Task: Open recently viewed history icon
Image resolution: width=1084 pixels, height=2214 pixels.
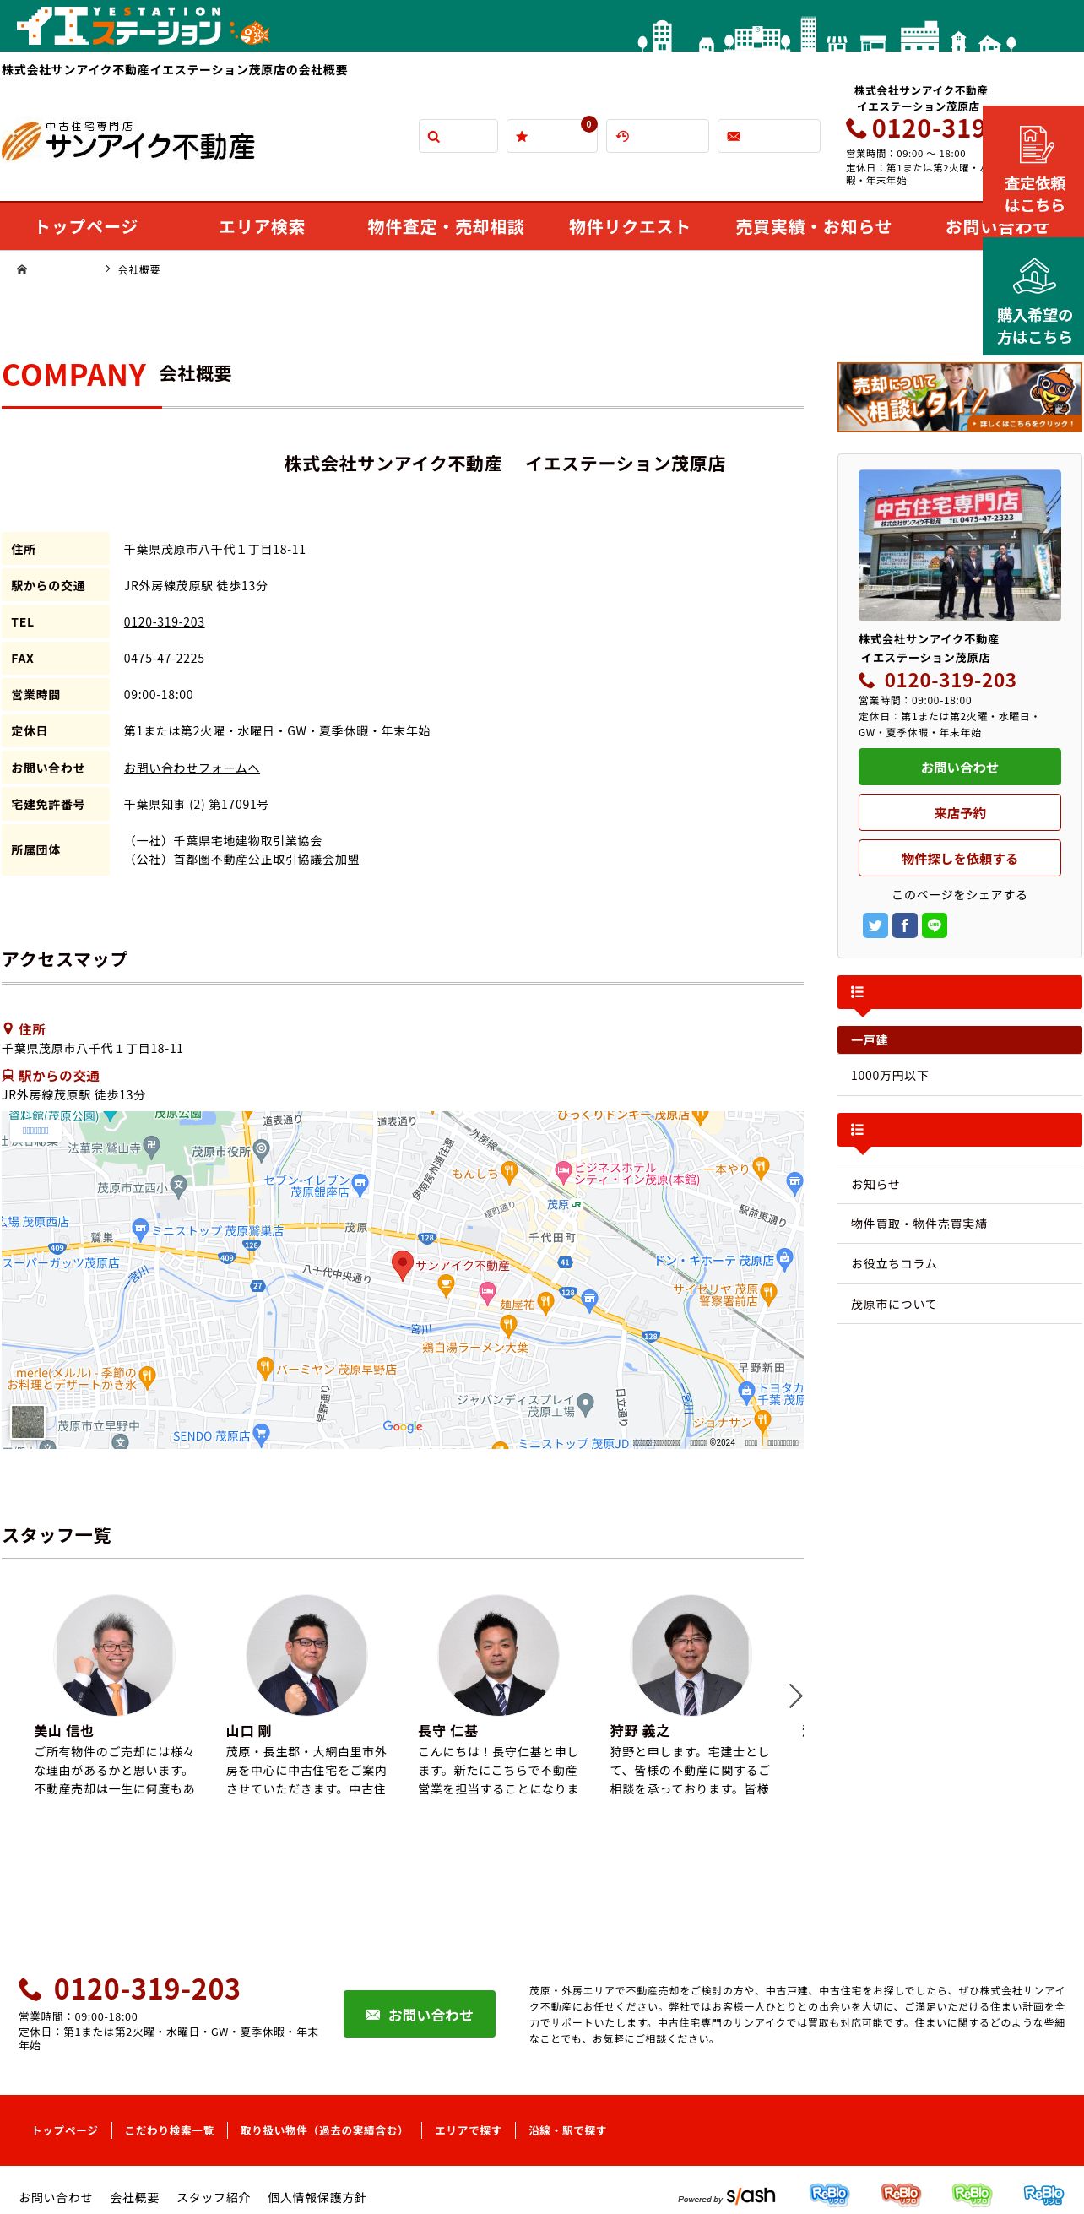Action: coord(622,136)
